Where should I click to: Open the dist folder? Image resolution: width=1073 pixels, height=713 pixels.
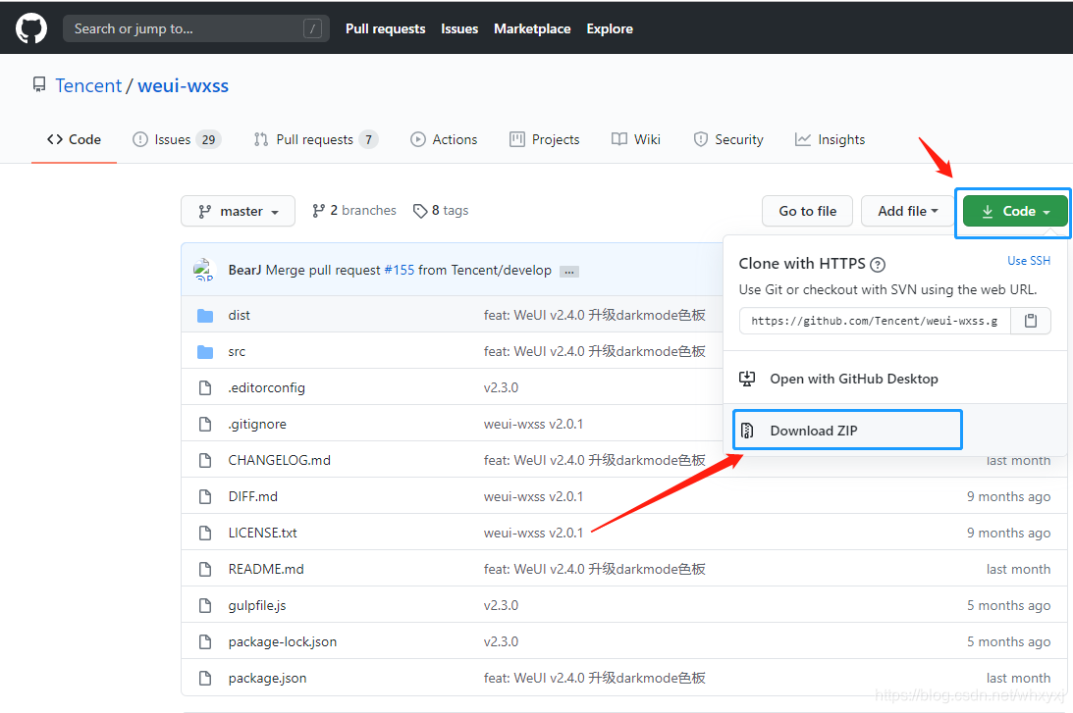(239, 315)
